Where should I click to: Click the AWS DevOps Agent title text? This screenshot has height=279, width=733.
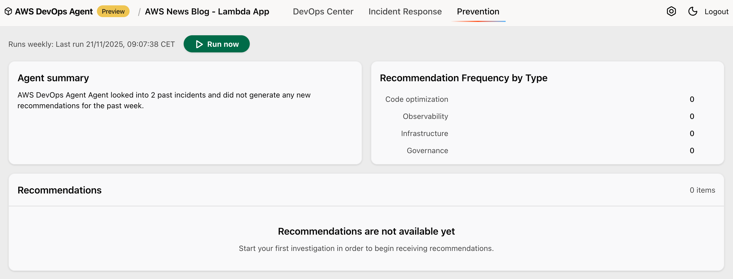[54, 11]
